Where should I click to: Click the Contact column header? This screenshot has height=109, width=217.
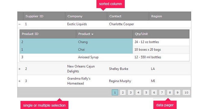[128, 16]
